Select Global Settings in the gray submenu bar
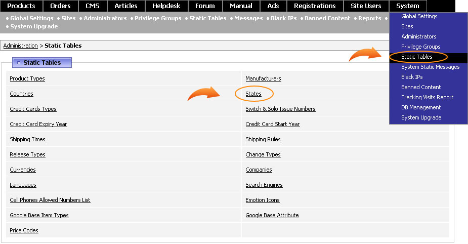This screenshot has height=244, width=468. tap(32, 18)
